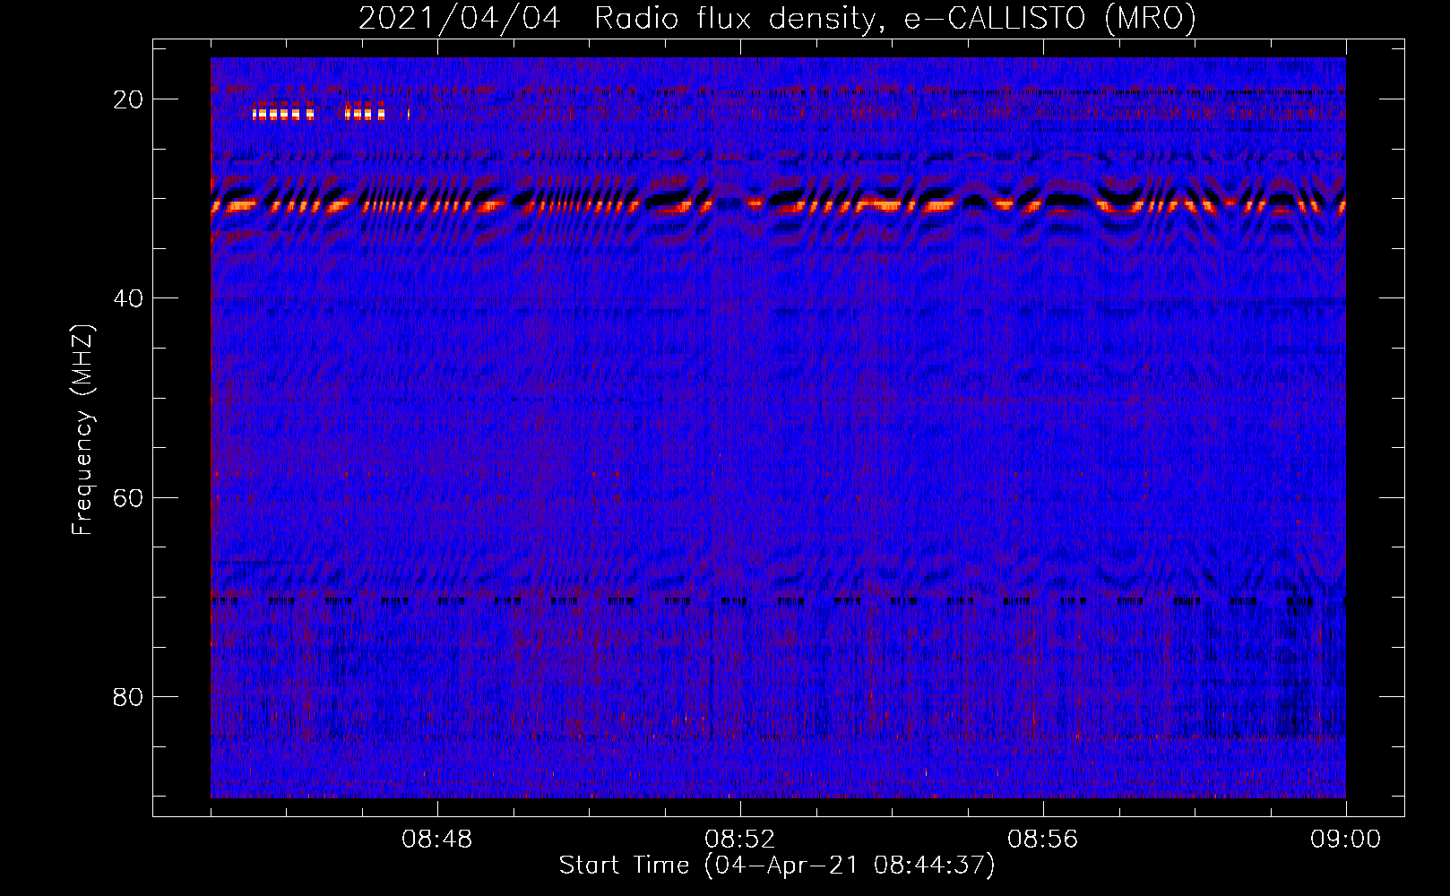Click the 08:48 time axis label
1450x896 pixels.
click(437, 840)
